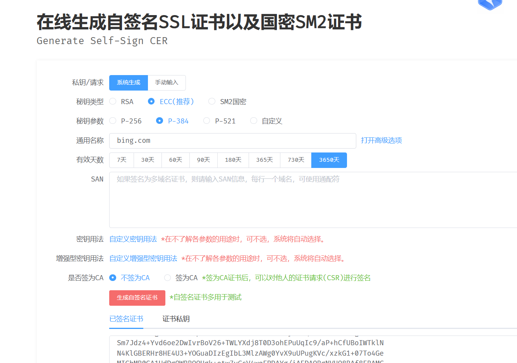The height and width of the screenshot is (363, 517).
Task: Choose 自定义 key parameter option
Action: (266, 121)
